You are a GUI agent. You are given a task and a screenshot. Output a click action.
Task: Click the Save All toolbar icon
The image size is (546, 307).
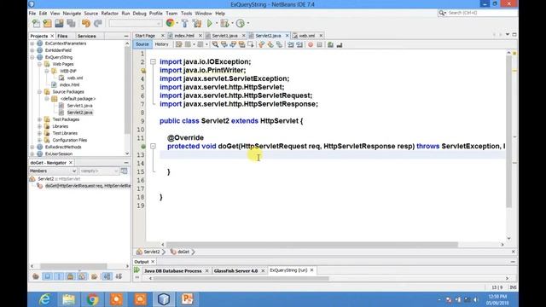click(x=71, y=23)
